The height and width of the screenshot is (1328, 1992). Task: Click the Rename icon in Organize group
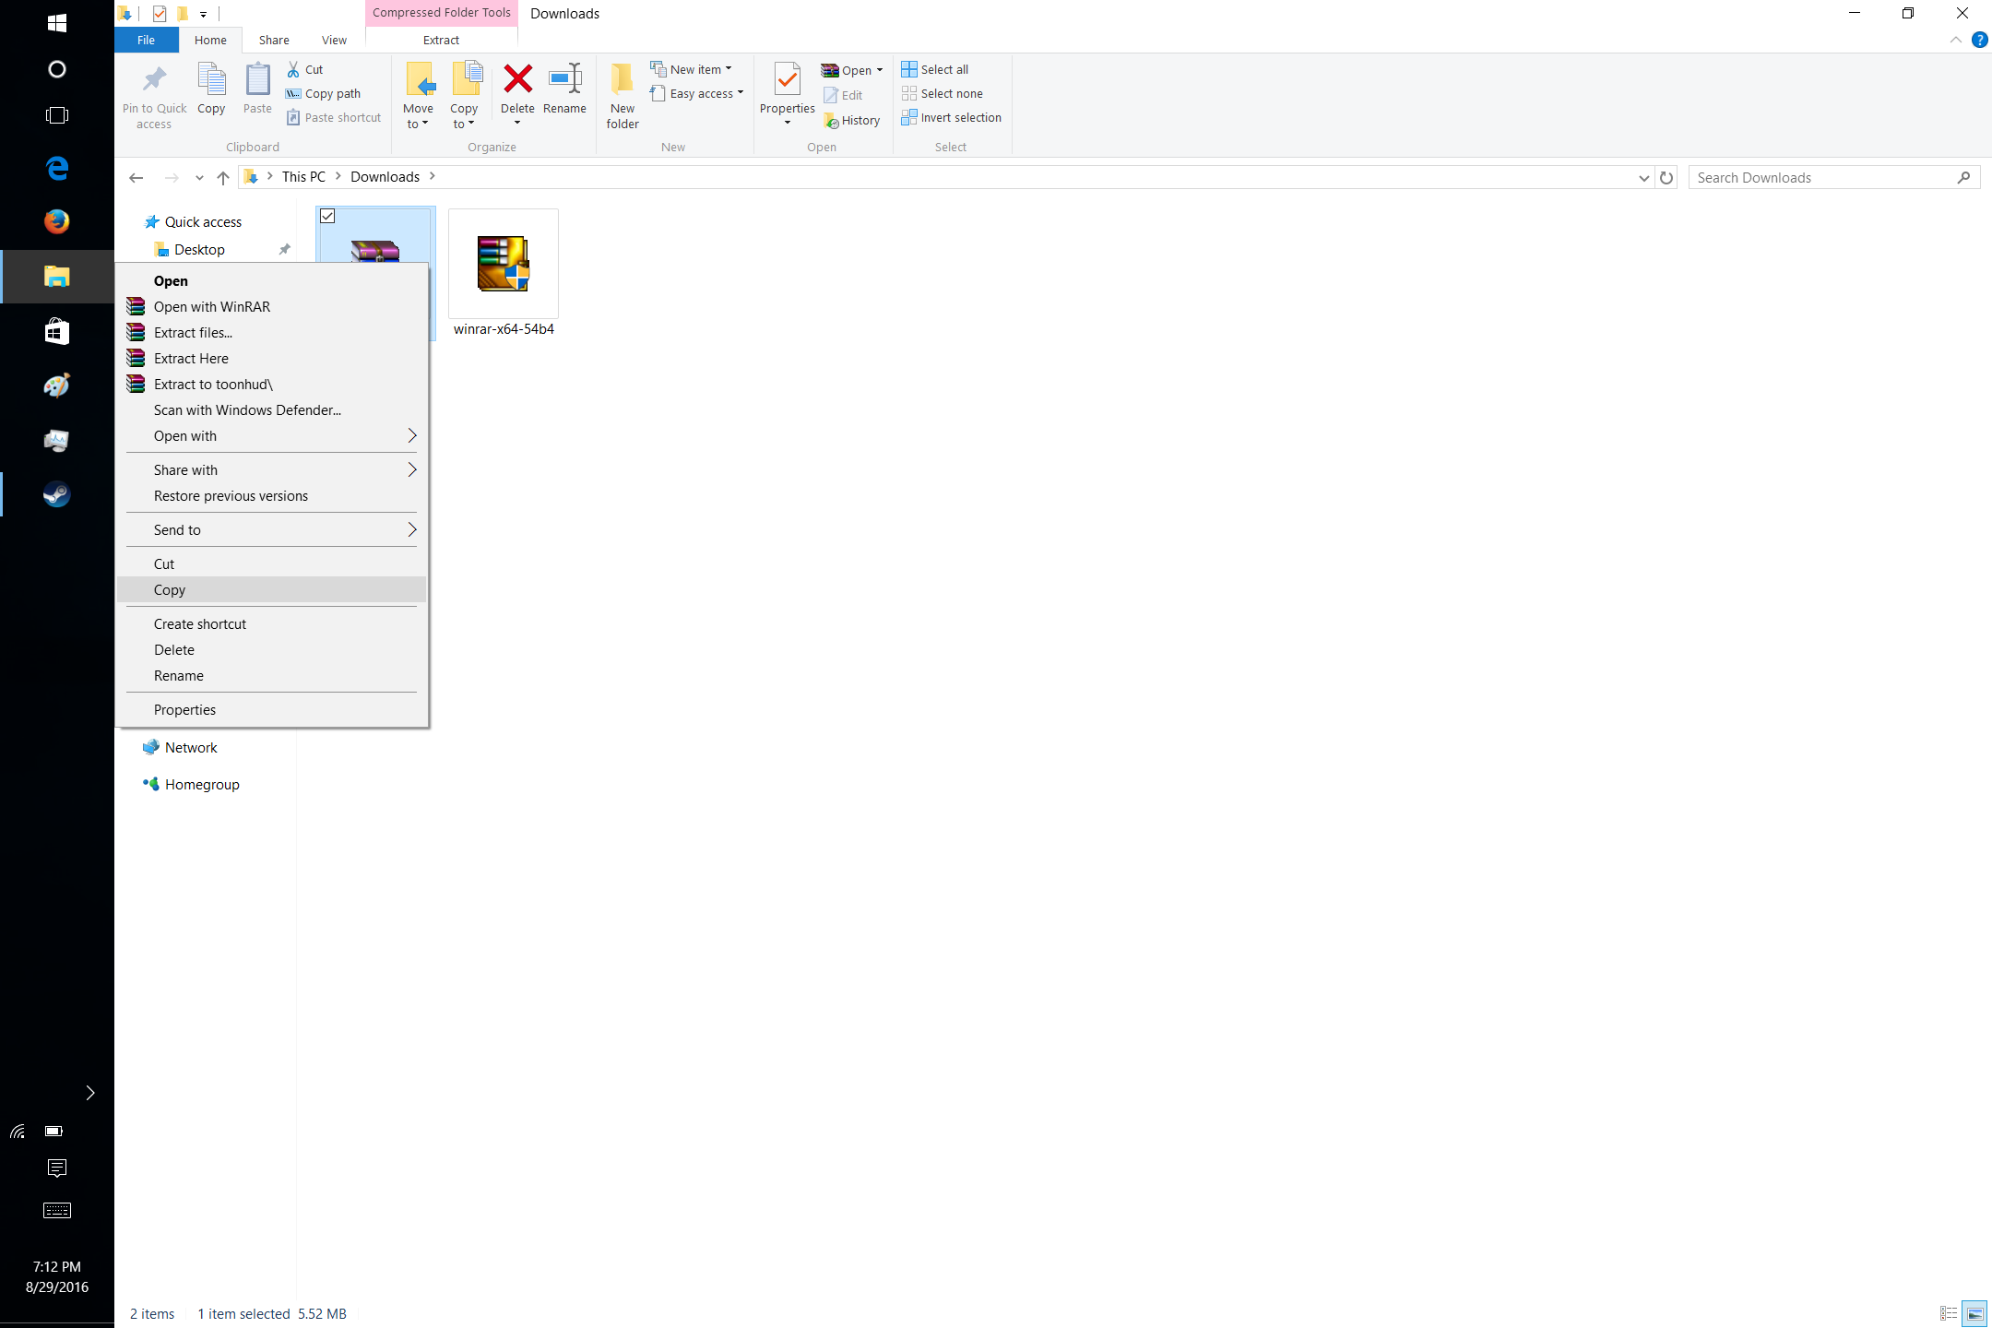click(564, 80)
